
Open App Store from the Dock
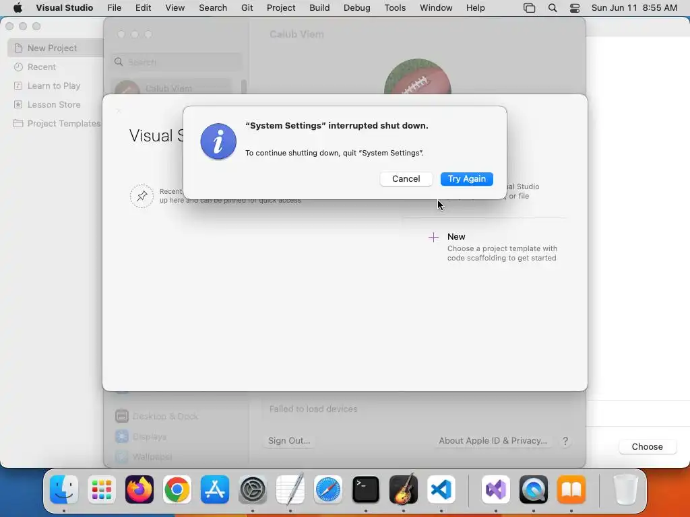(x=215, y=489)
